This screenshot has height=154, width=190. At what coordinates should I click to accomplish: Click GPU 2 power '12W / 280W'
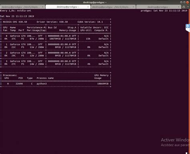(x=37, y=56)
